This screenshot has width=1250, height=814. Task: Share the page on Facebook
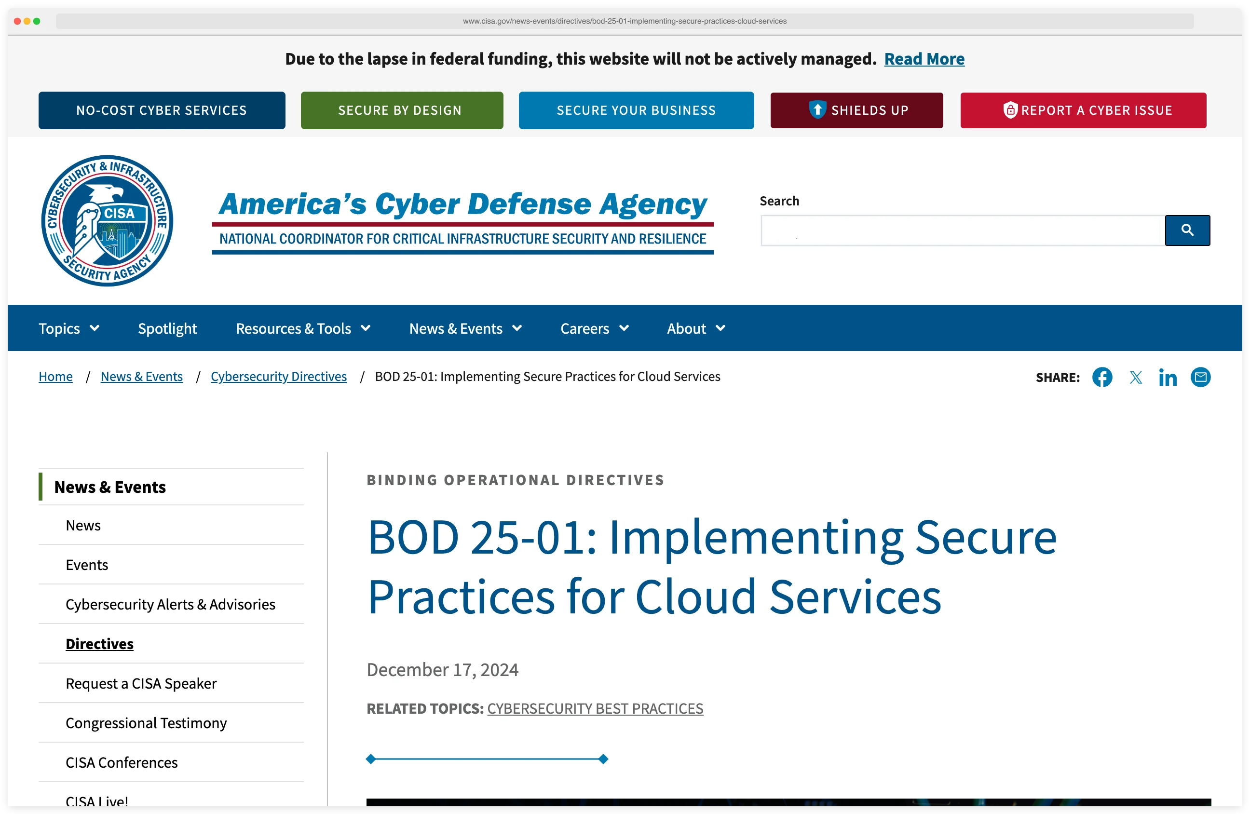coord(1102,377)
